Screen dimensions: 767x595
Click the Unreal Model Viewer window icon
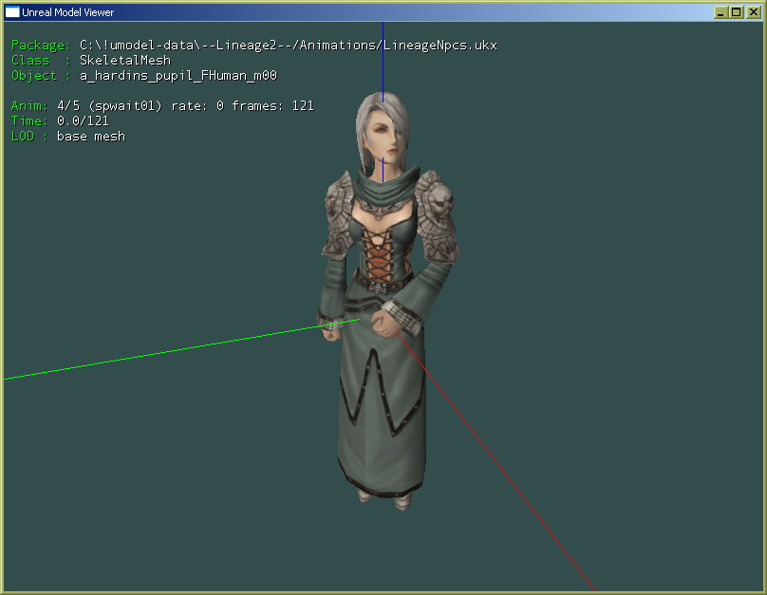11,11
